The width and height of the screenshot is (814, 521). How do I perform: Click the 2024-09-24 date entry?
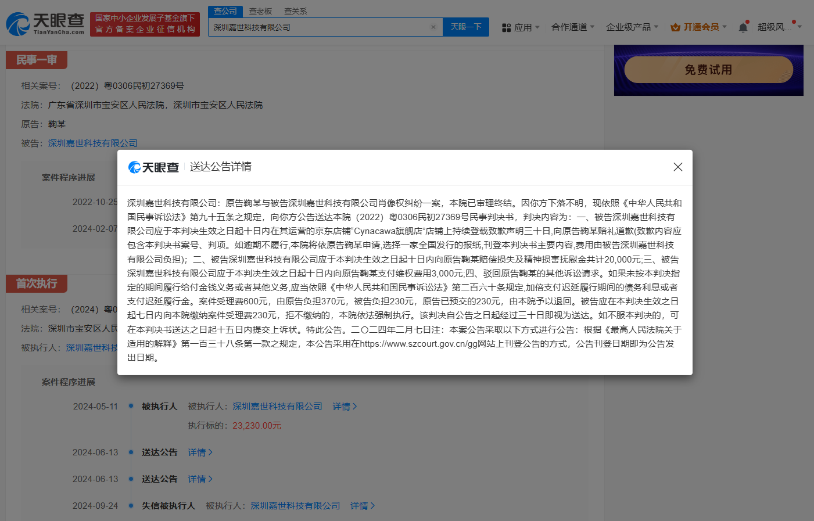coord(95,506)
